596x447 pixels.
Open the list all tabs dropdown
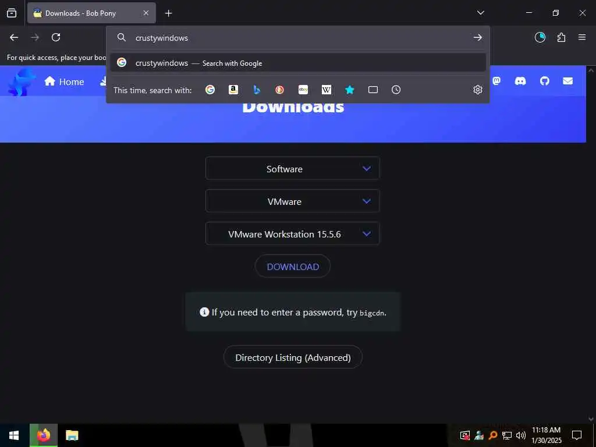pos(480,13)
